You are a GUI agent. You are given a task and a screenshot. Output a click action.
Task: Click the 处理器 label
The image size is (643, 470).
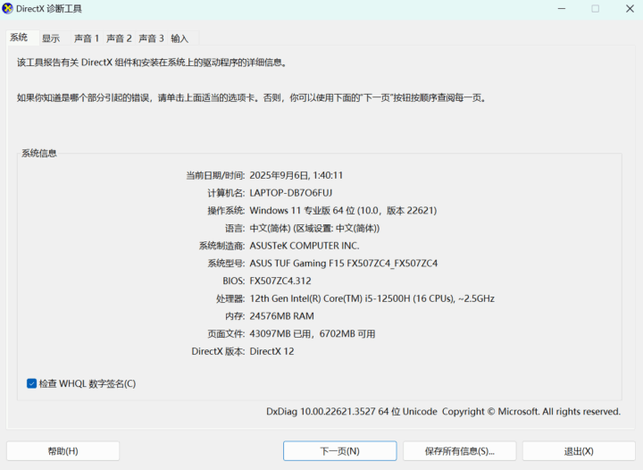click(x=230, y=298)
